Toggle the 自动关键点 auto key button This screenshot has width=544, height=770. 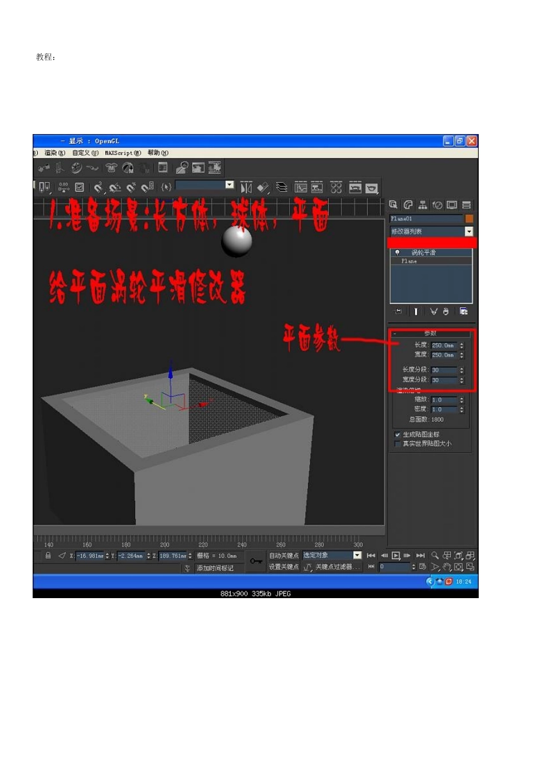coord(283,555)
